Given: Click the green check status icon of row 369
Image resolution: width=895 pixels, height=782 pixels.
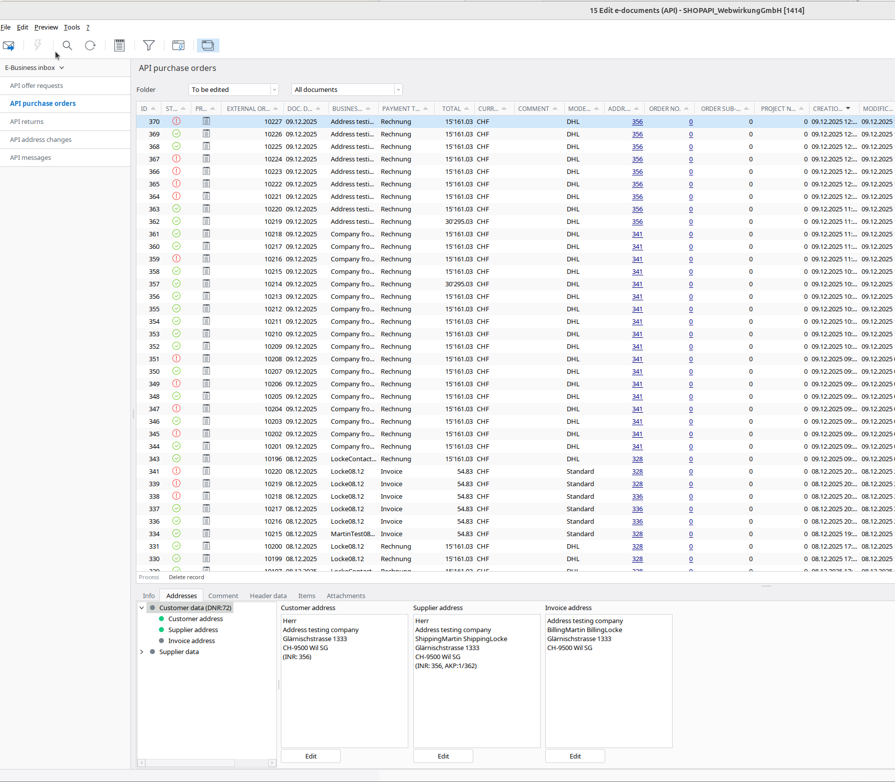Looking at the screenshot, I should pyautogui.click(x=176, y=134).
